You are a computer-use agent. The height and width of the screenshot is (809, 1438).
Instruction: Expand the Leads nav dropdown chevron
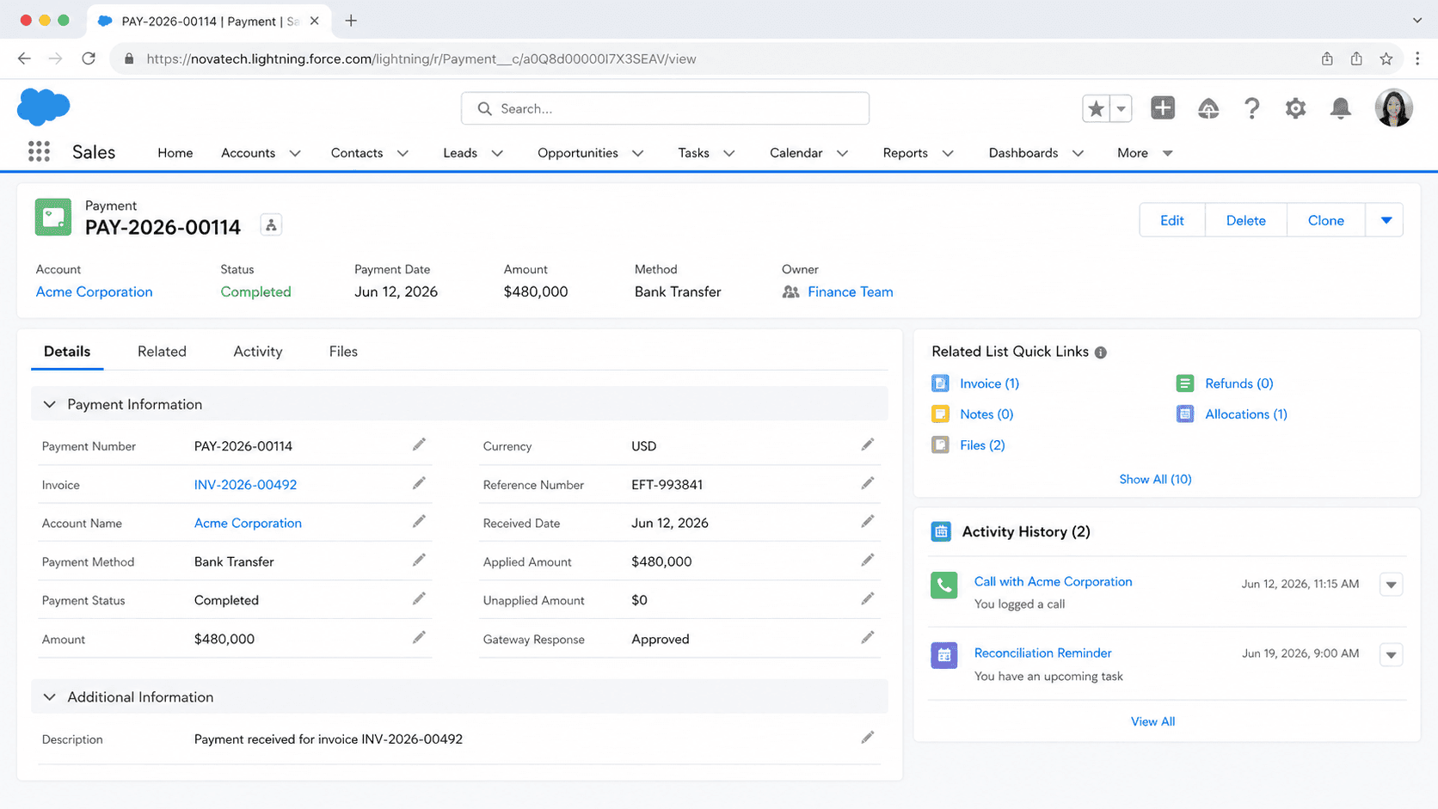pos(497,153)
